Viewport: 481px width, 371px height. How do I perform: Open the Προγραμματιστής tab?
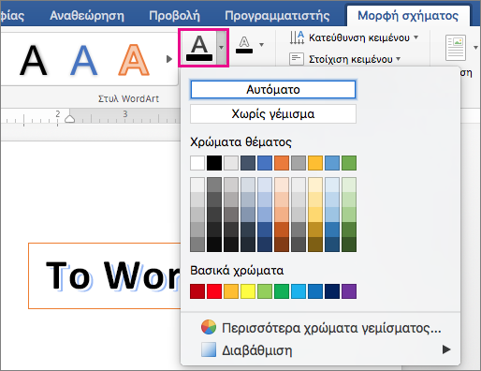pos(277,15)
